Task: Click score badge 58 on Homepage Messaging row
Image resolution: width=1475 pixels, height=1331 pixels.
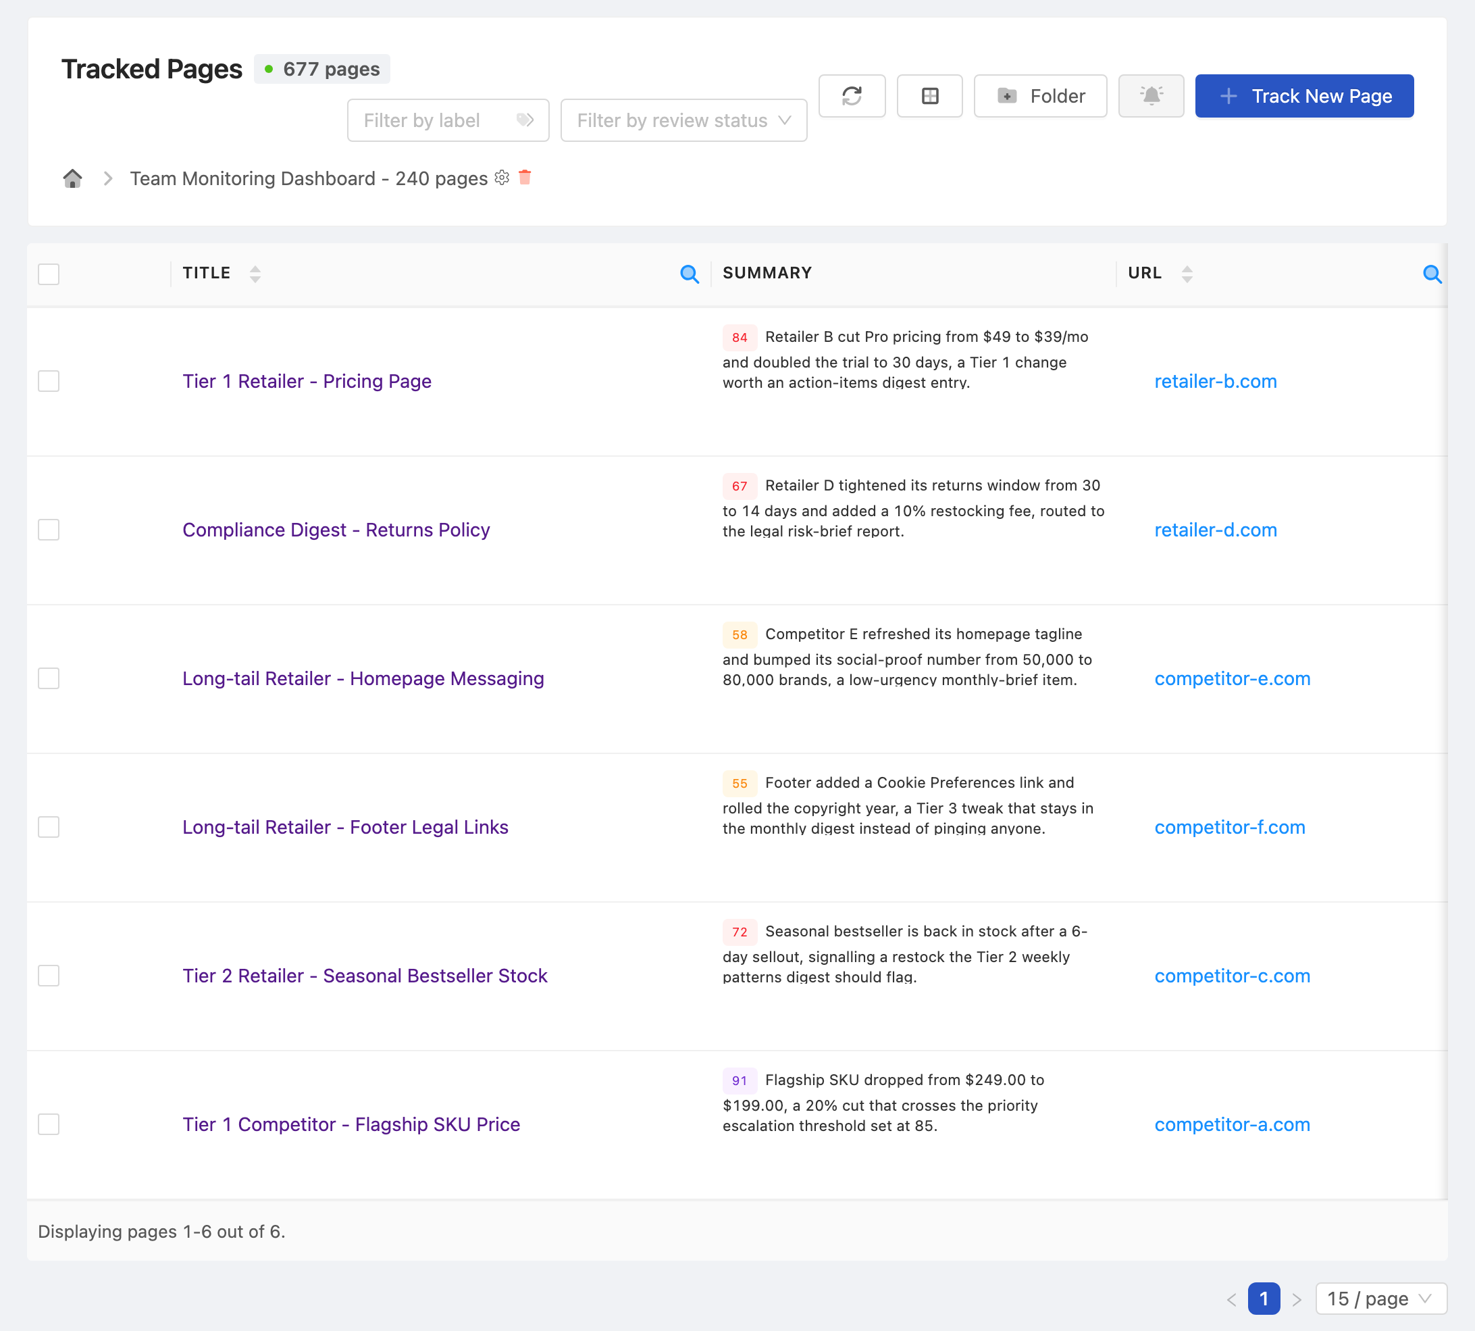Action: tap(739, 634)
